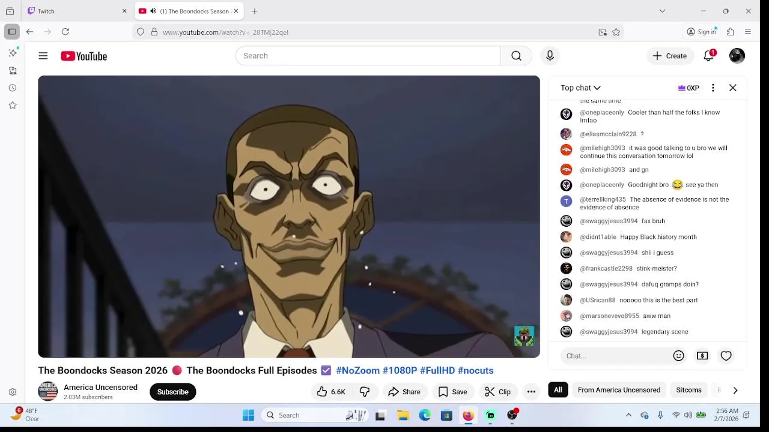
Task: Open history clock icon in sidebar
Action: (13, 88)
